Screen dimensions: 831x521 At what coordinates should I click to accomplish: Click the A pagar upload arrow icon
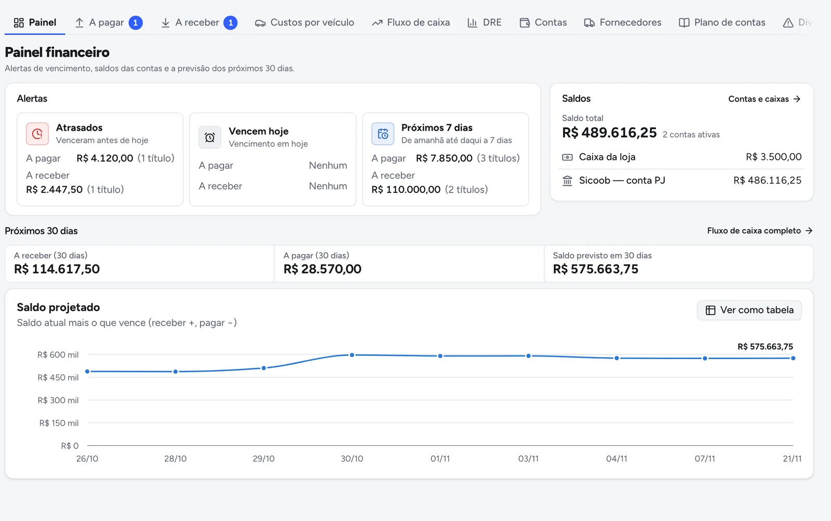click(x=79, y=22)
